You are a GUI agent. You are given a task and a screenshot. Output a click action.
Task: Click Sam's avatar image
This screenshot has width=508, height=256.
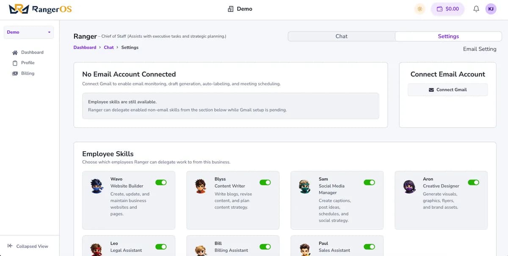point(305,186)
